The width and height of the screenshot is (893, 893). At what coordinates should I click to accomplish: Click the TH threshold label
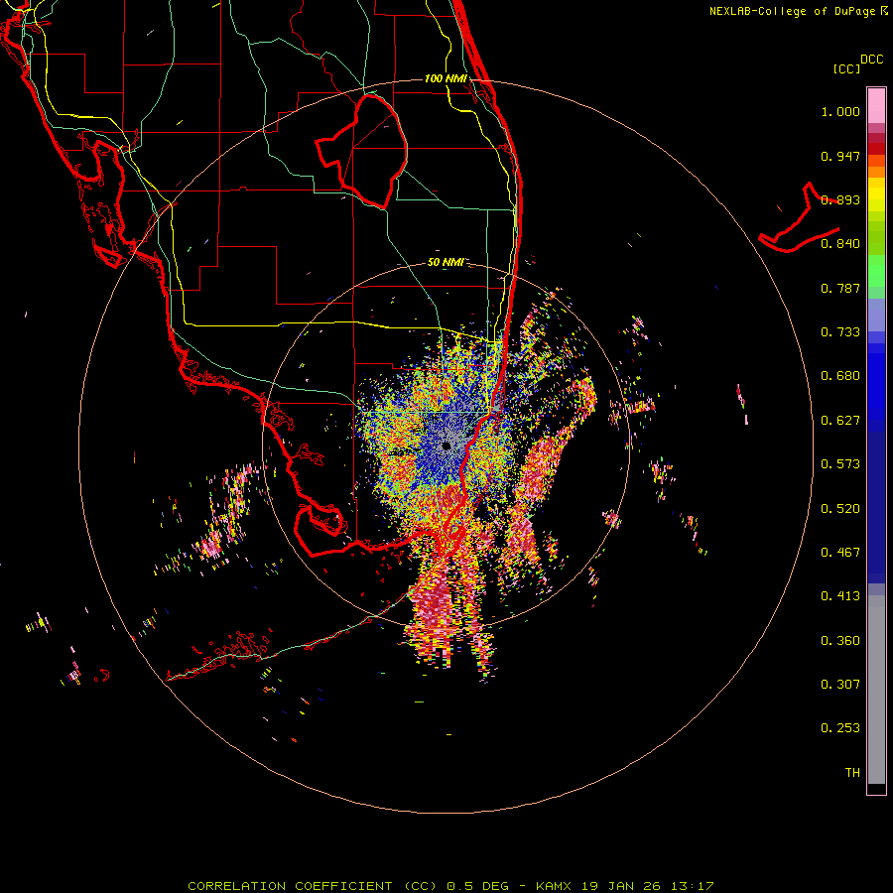(x=852, y=773)
